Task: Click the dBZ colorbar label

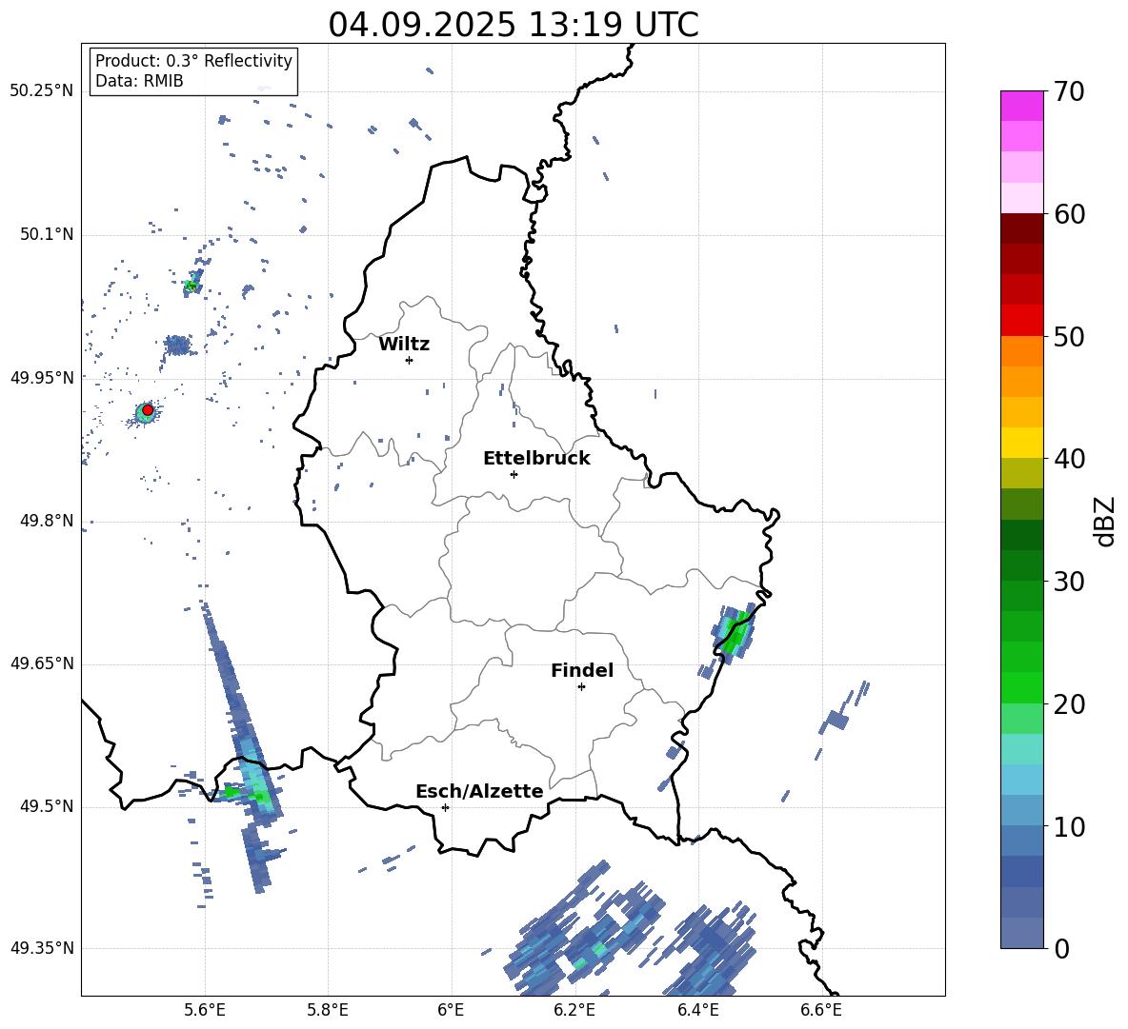Action: click(1106, 521)
